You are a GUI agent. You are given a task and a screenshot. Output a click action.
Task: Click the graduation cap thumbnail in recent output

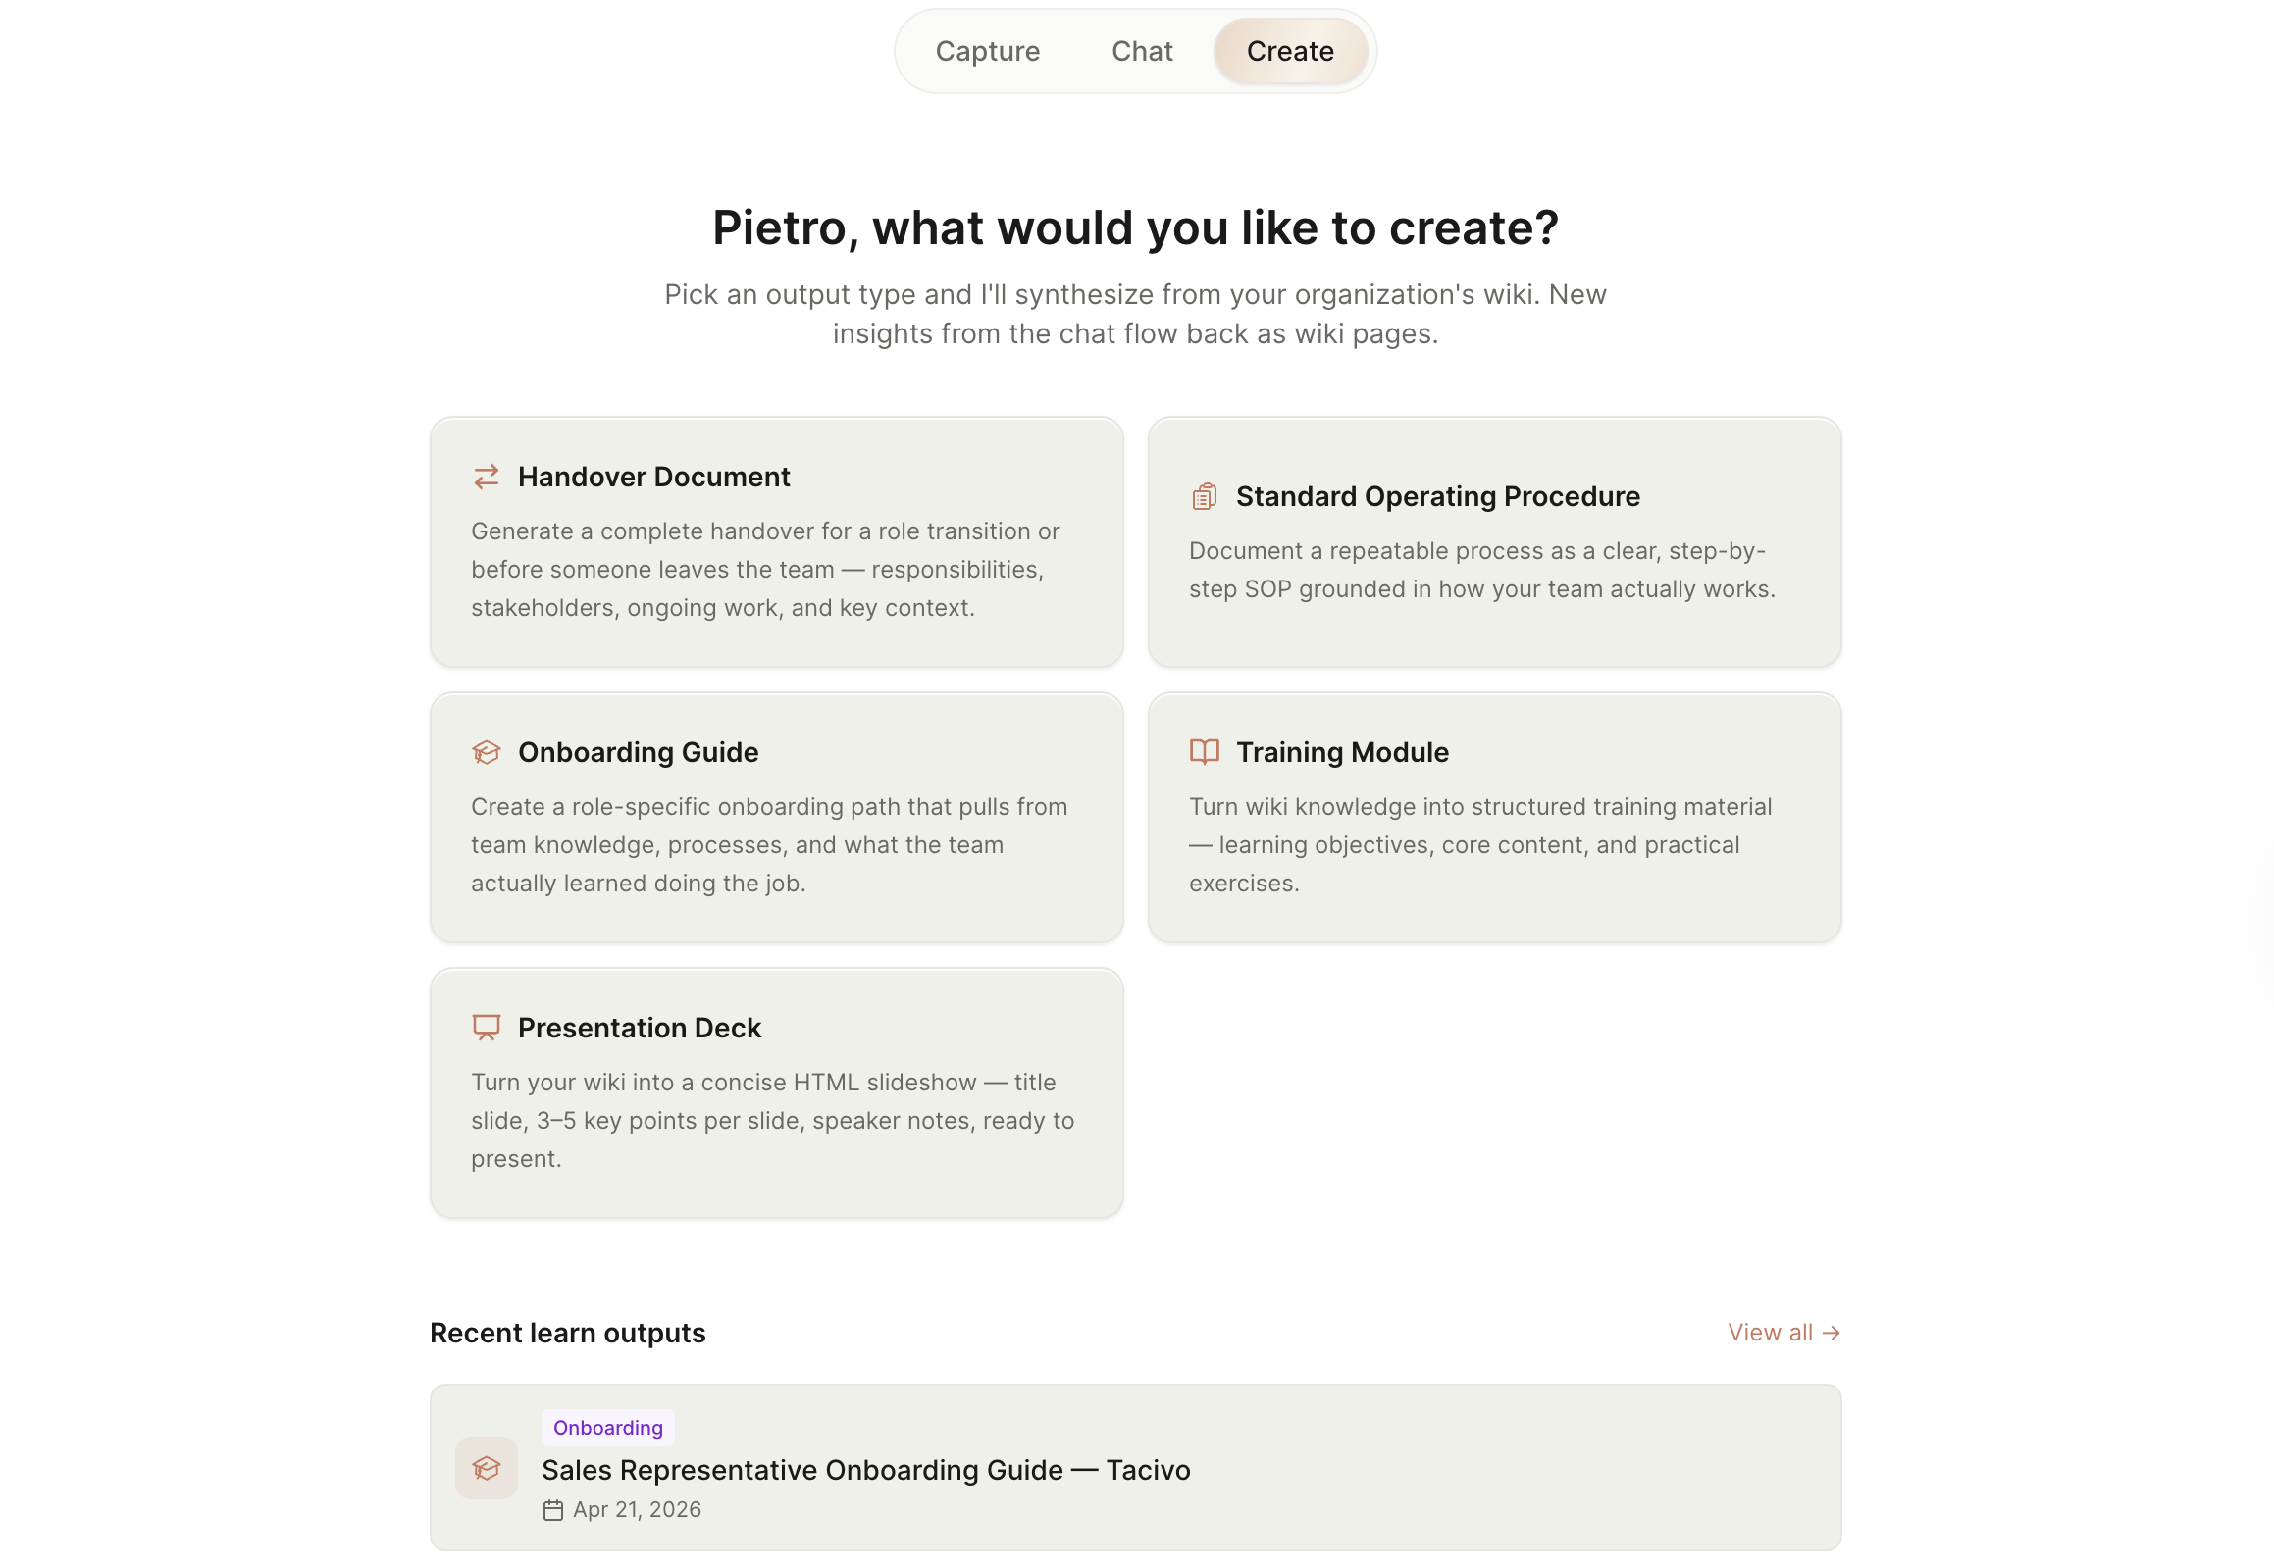click(x=487, y=1469)
